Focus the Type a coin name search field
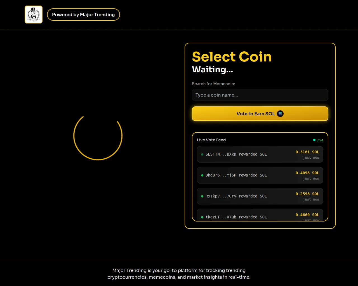 pos(260,95)
